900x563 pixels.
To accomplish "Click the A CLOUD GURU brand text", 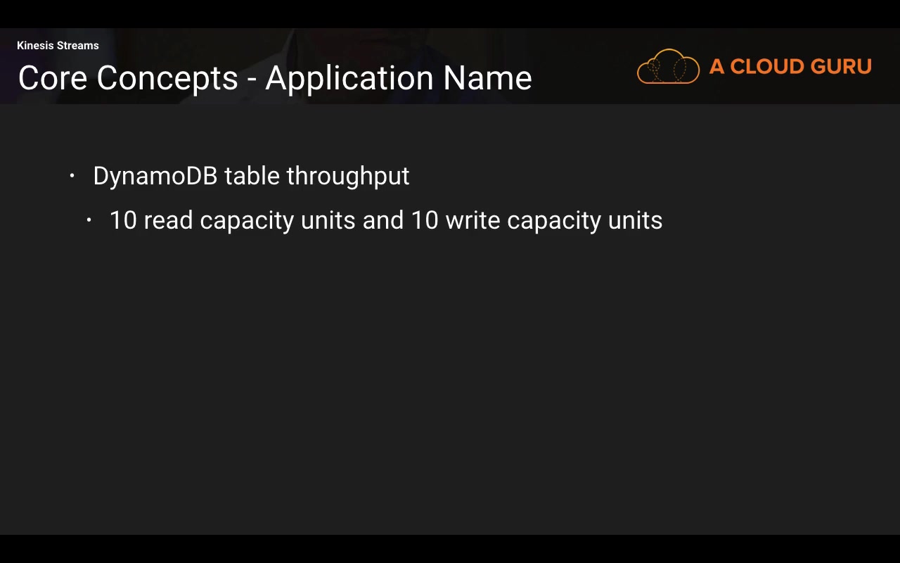I will [x=790, y=67].
